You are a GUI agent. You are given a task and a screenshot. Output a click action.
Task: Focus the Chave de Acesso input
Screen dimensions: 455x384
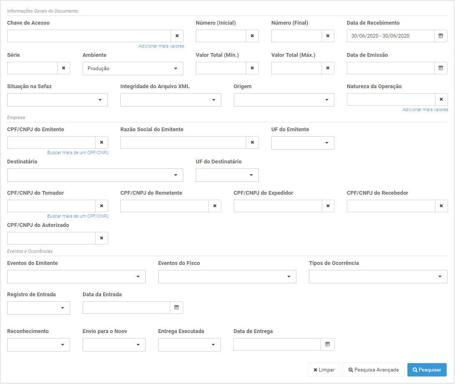pos(89,36)
